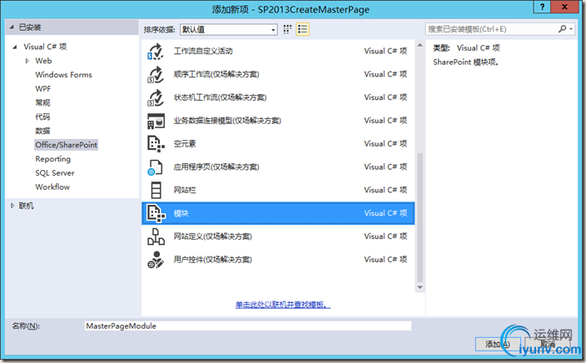This screenshot has width=586, height=363.
Task: Select the Web category label
Action: point(43,61)
